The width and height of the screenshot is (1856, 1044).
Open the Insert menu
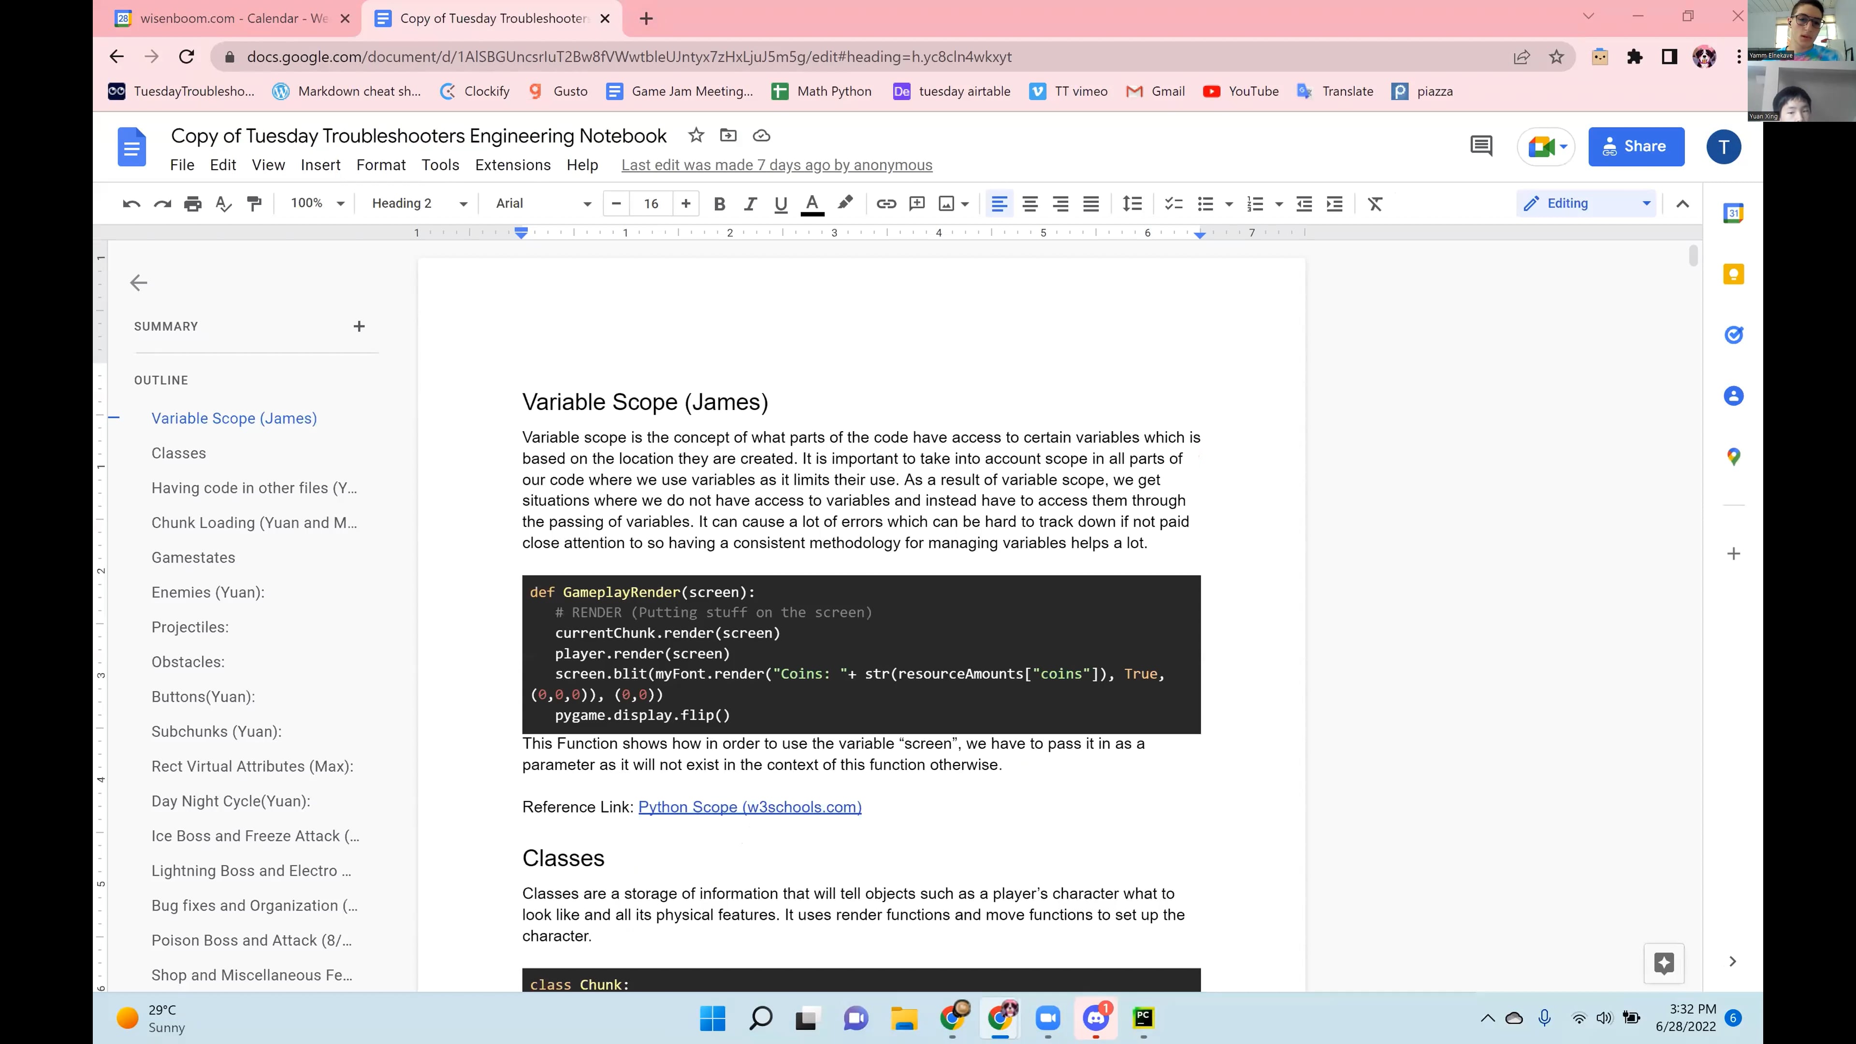(320, 165)
